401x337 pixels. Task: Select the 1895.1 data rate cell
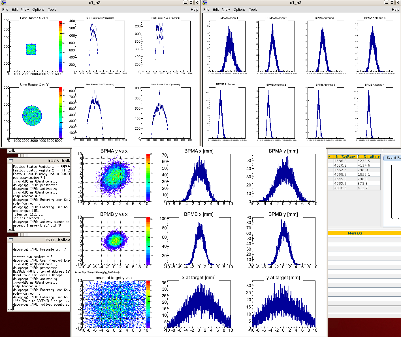point(369,175)
